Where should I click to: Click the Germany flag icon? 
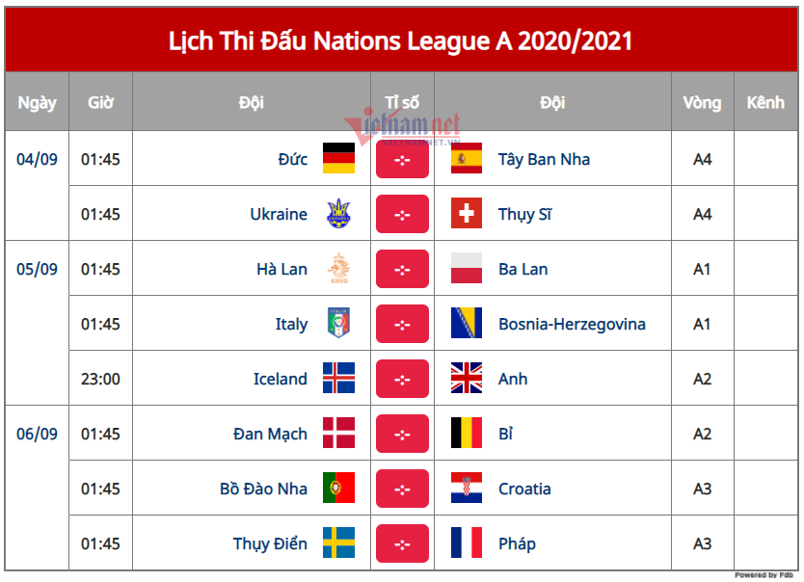click(x=338, y=159)
